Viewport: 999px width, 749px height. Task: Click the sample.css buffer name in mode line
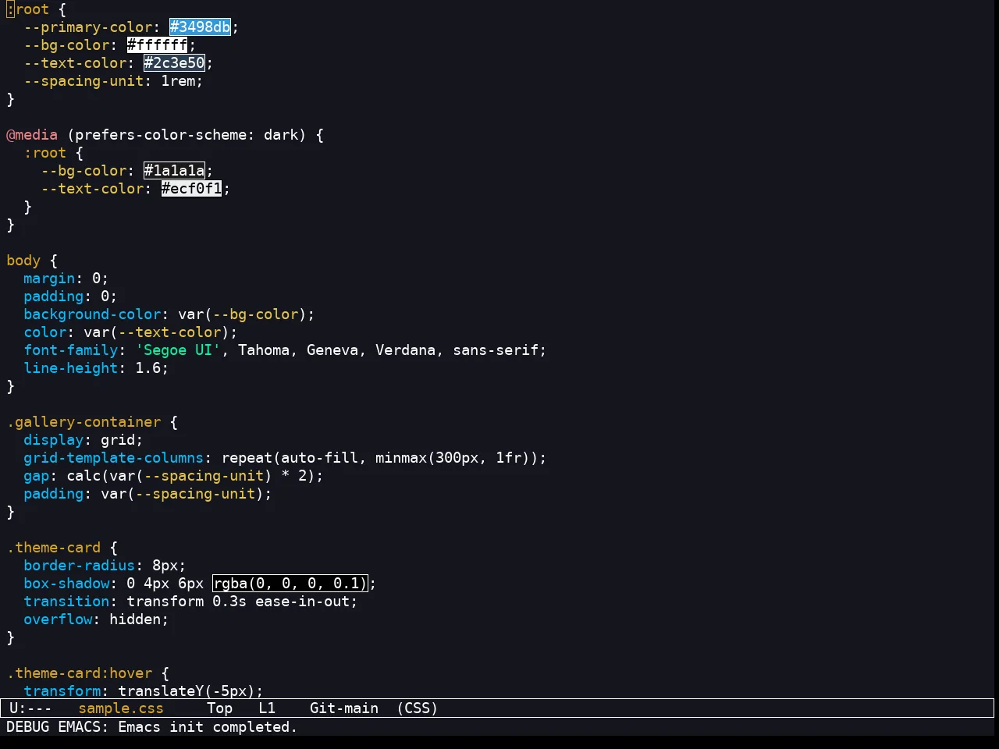coord(121,708)
